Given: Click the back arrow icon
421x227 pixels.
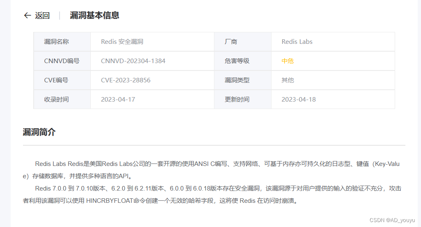Looking at the screenshot, I should (28, 16).
